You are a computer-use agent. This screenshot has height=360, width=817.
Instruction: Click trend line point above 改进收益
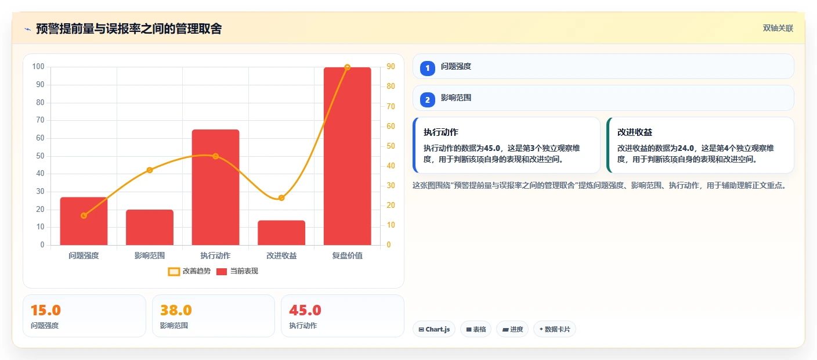(x=281, y=198)
